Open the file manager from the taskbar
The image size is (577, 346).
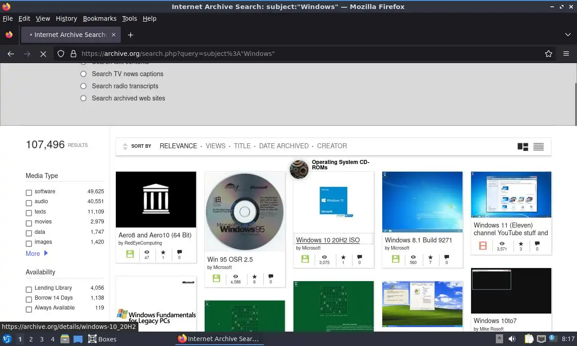click(65, 339)
